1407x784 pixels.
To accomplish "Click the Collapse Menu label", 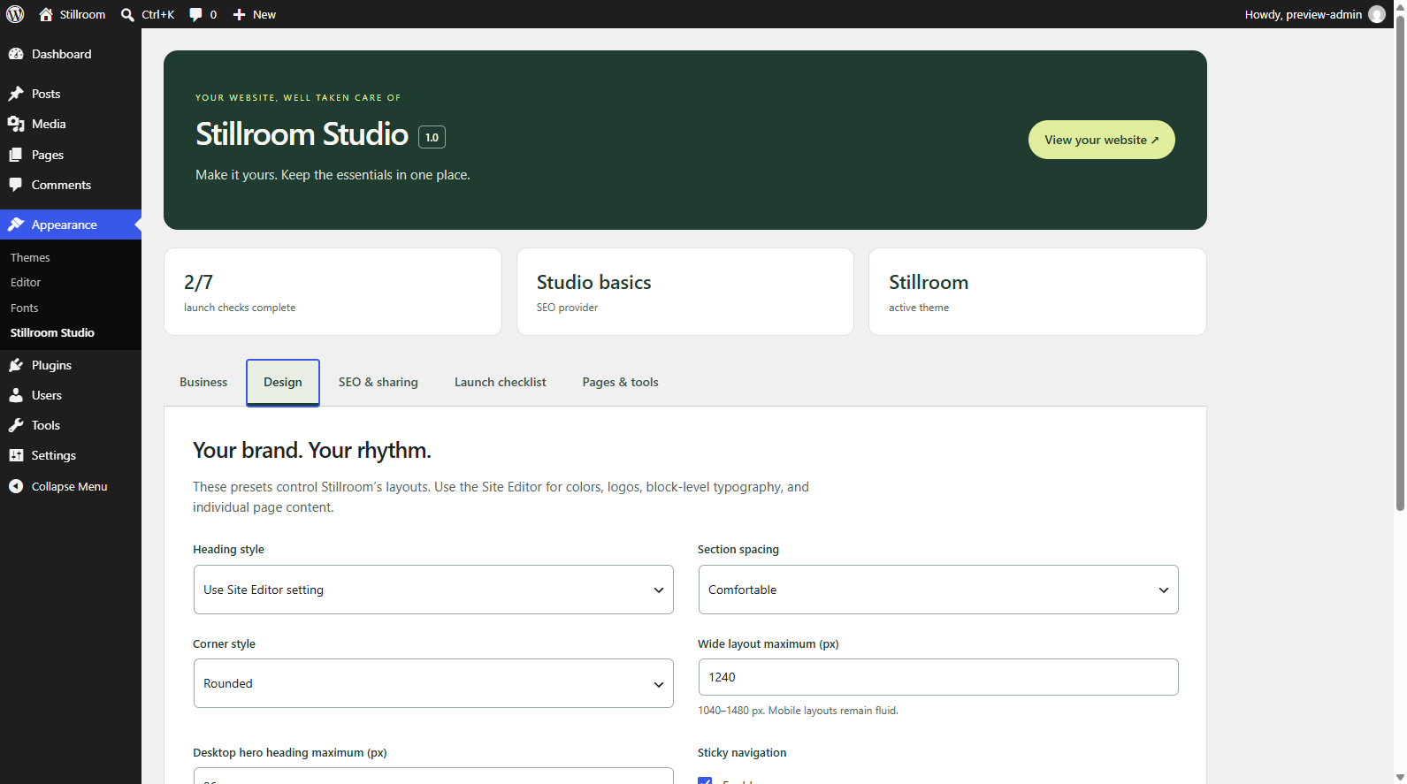I will pos(70,486).
